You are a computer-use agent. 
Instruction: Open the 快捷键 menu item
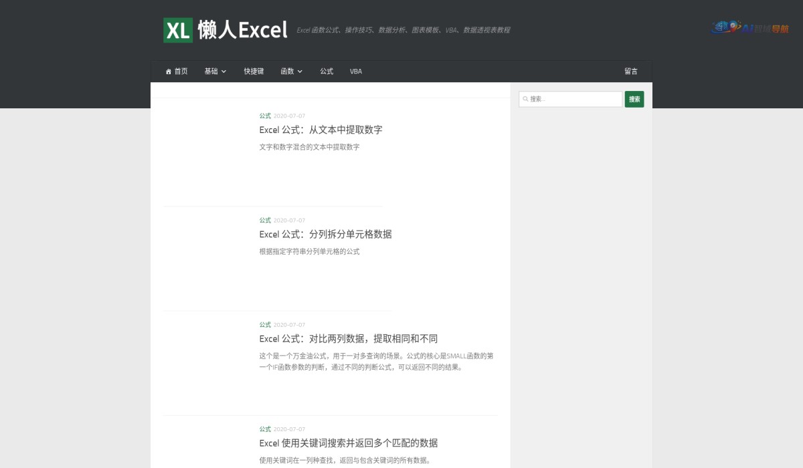pyautogui.click(x=254, y=71)
